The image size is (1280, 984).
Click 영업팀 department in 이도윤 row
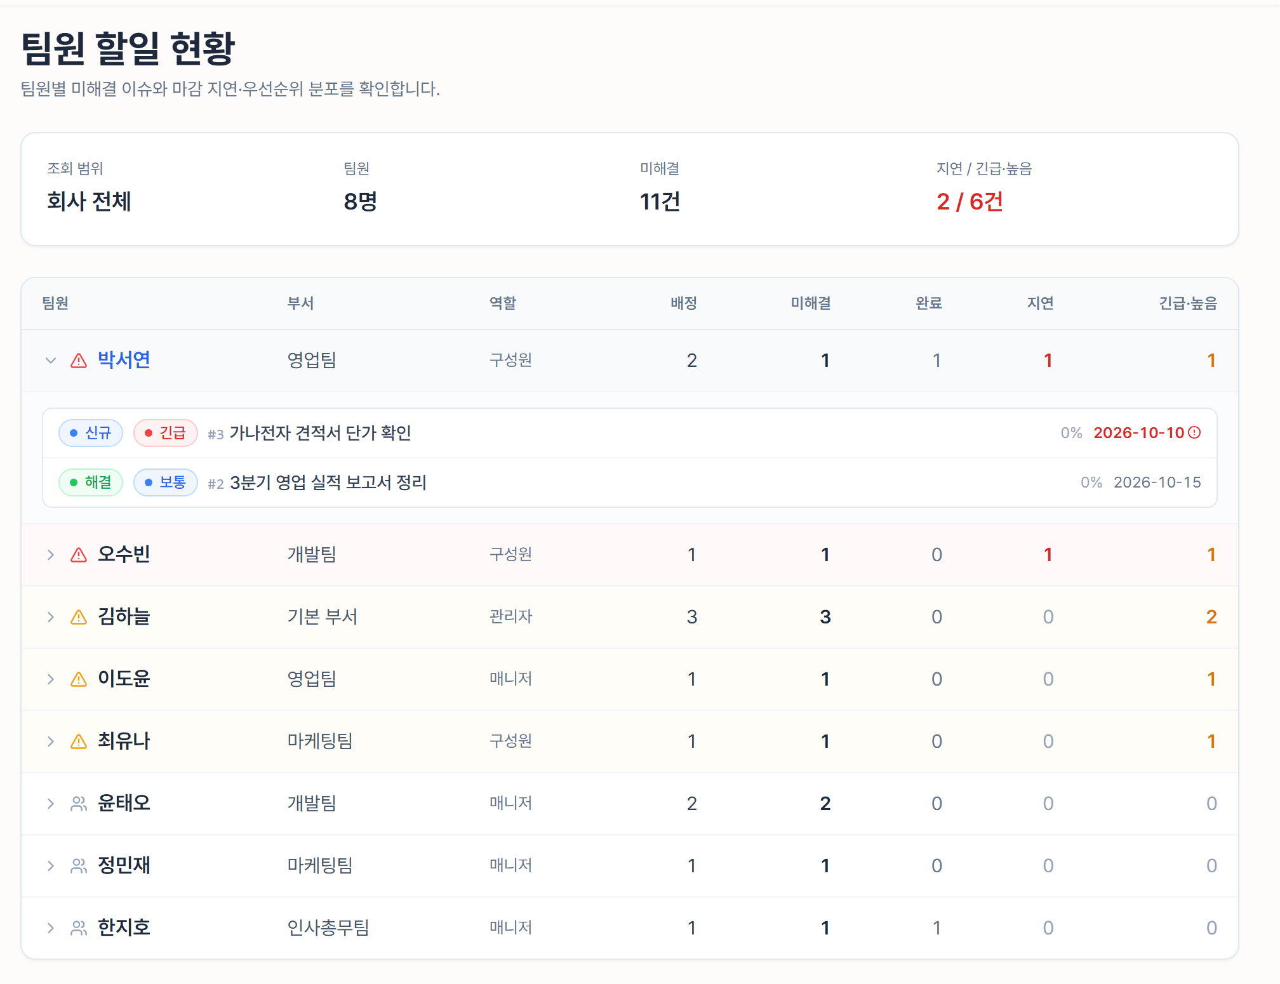312,679
